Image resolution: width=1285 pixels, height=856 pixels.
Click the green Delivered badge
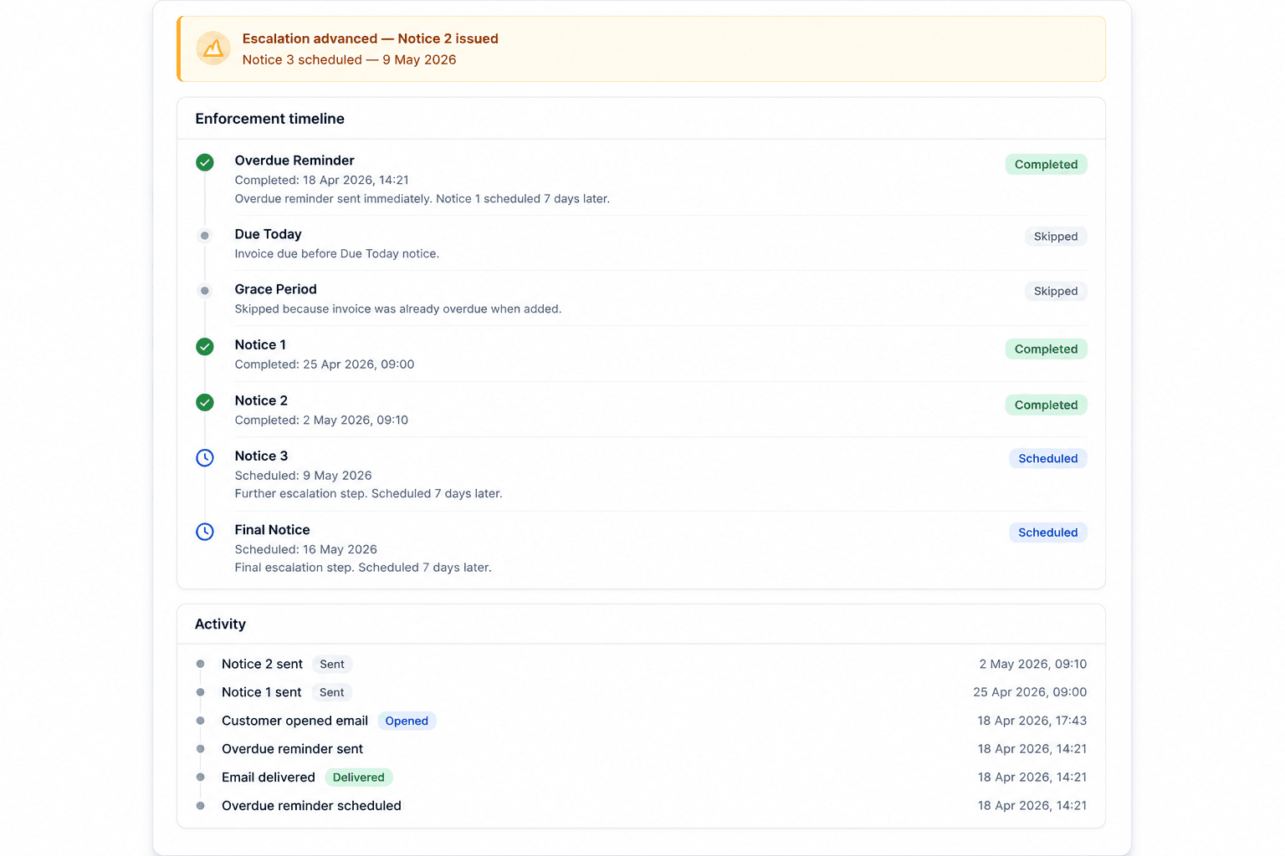358,777
